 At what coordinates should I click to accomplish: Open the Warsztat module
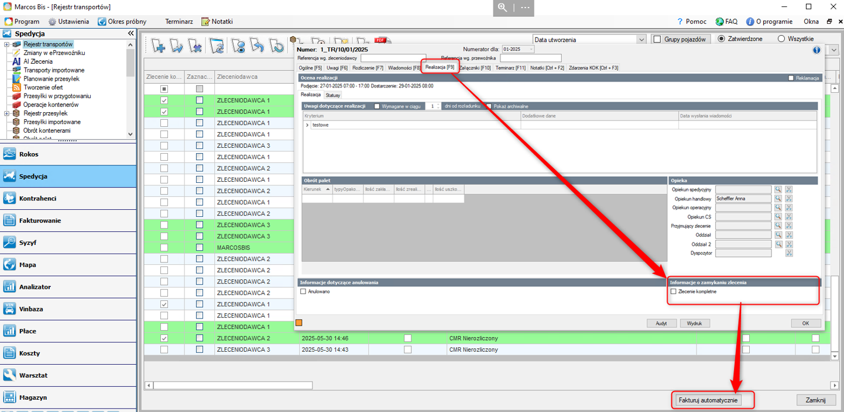[68, 375]
